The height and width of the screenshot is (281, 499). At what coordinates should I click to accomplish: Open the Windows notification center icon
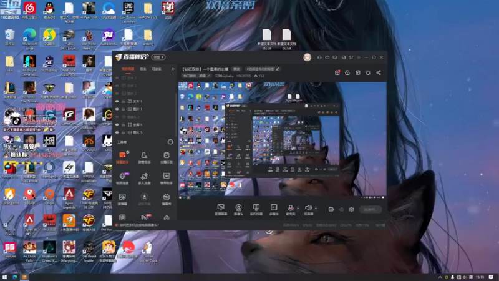click(x=491, y=277)
